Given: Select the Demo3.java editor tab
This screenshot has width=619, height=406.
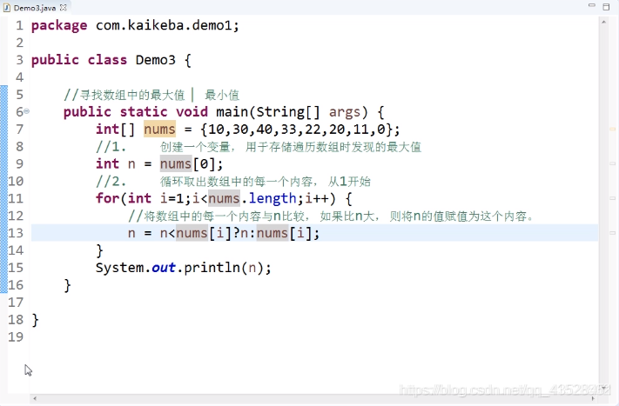Looking at the screenshot, I should 35,8.
